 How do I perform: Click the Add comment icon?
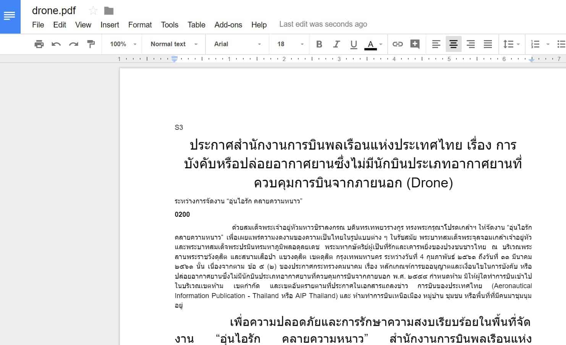tap(415, 44)
